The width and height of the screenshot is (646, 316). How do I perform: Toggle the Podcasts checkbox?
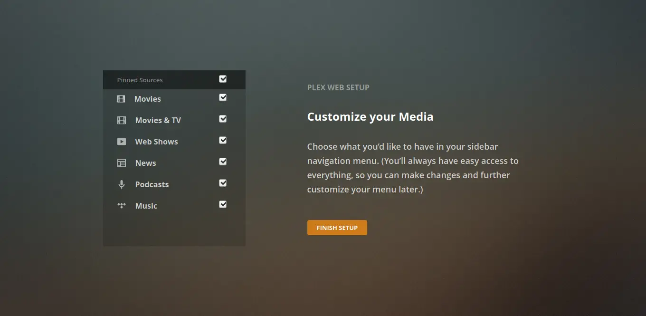click(x=223, y=183)
